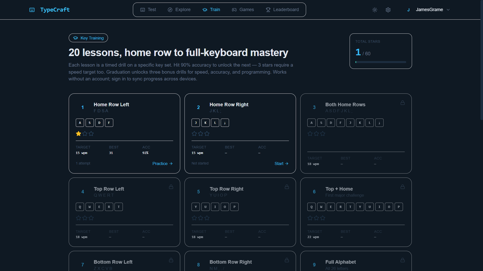
Task: Open the Leaderboard tab
Action: (282, 10)
